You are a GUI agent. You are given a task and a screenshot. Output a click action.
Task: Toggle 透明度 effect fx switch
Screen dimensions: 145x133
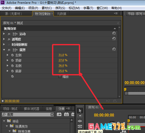point(9,39)
